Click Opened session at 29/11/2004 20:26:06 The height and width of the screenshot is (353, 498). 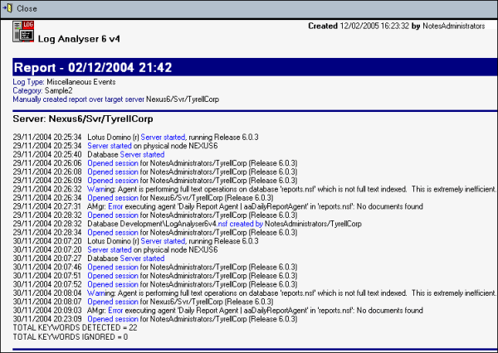(x=113, y=163)
